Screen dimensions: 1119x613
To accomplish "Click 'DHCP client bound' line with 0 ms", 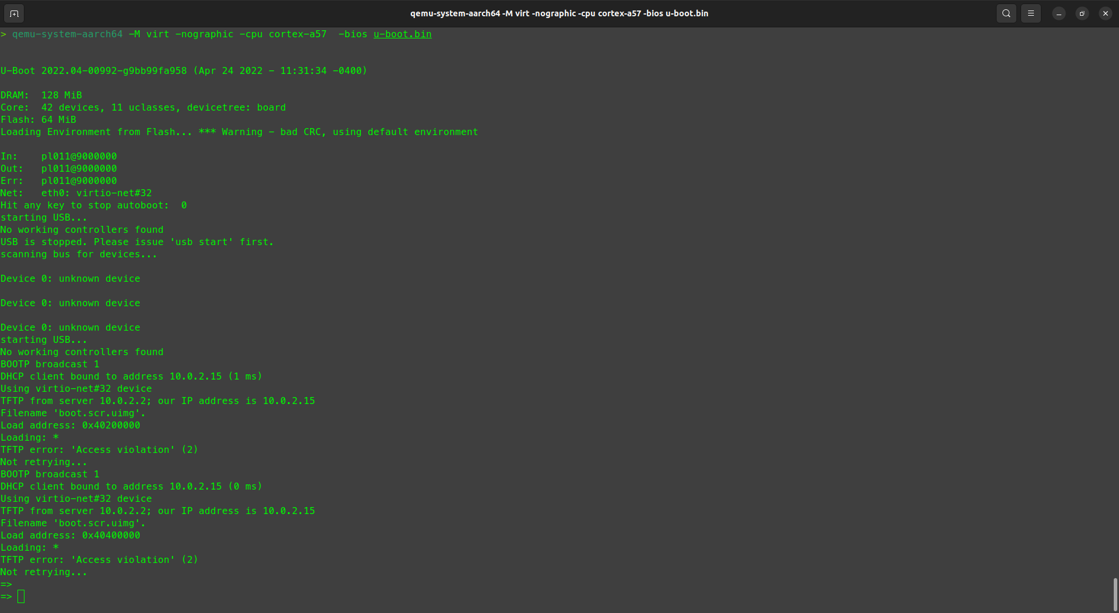I will [x=131, y=487].
